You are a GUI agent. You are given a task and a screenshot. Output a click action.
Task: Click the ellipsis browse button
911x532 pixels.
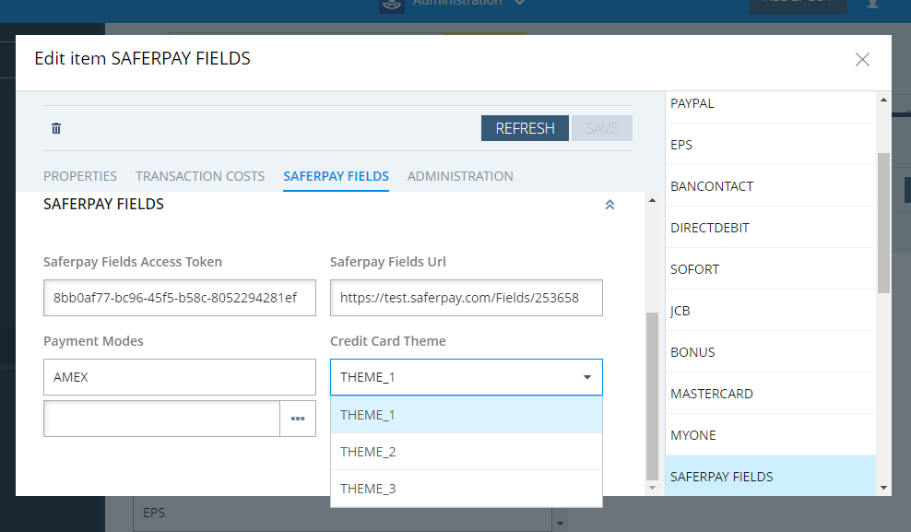click(x=298, y=419)
